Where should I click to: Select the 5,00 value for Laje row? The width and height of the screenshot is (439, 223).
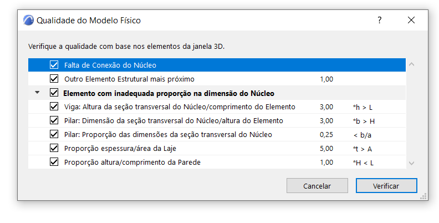tap(326, 148)
